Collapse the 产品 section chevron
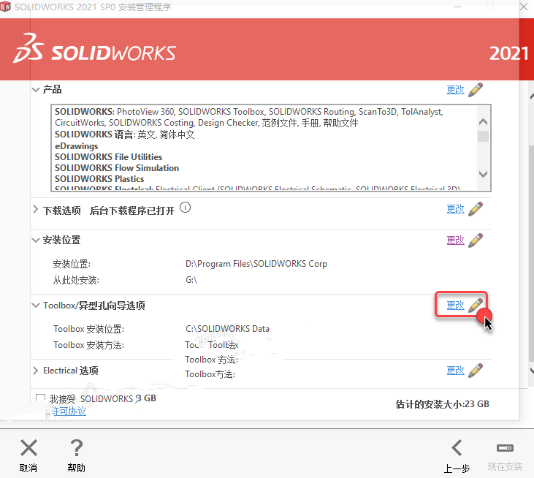The image size is (534, 478). (x=36, y=90)
